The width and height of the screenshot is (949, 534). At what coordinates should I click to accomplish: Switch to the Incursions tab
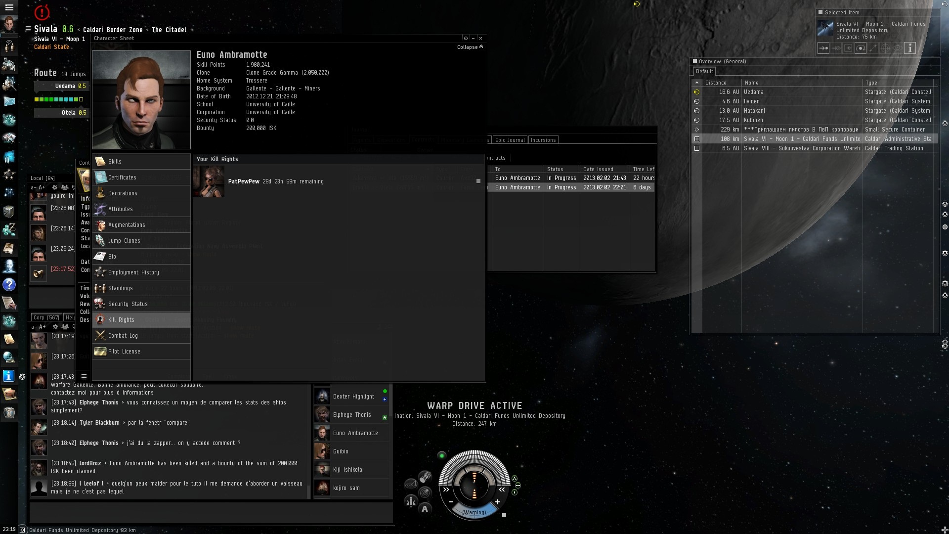pyautogui.click(x=543, y=140)
